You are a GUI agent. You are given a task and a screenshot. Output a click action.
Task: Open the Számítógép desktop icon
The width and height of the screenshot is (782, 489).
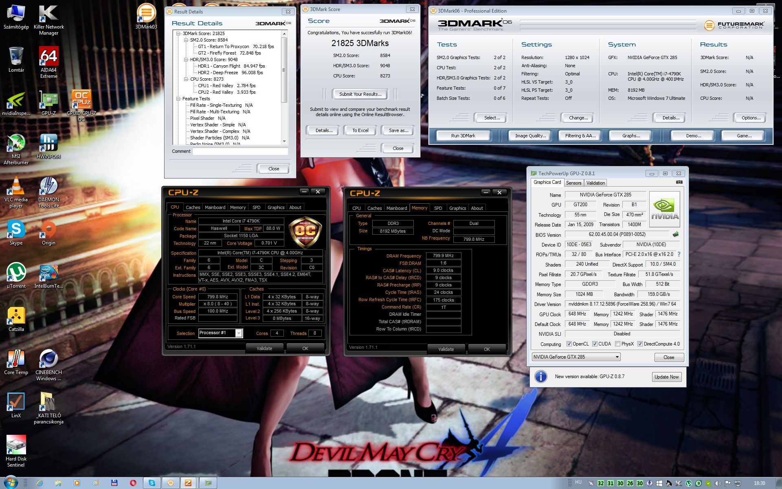tap(16, 17)
